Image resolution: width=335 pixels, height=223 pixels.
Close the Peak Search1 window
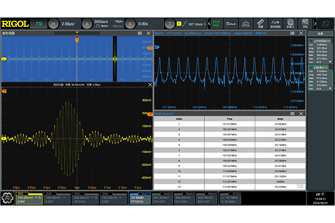click(x=302, y=114)
